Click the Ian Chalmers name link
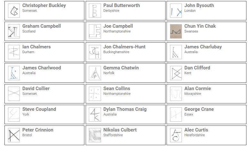Image resolution: width=249 pixels, height=149 pixels. click(x=36, y=47)
